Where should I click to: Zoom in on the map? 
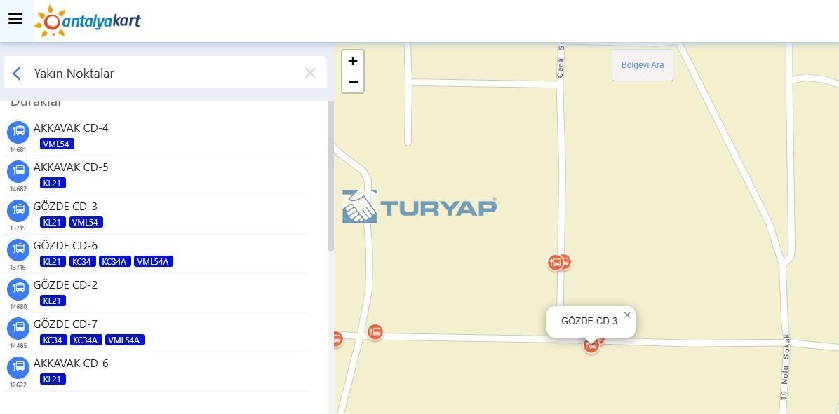(353, 61)
